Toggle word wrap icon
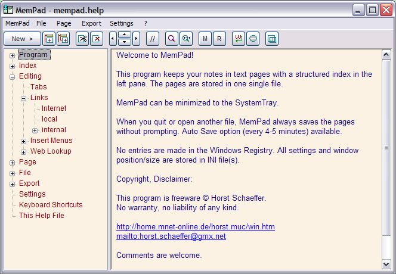396x274 pixels. coord(239,39)
